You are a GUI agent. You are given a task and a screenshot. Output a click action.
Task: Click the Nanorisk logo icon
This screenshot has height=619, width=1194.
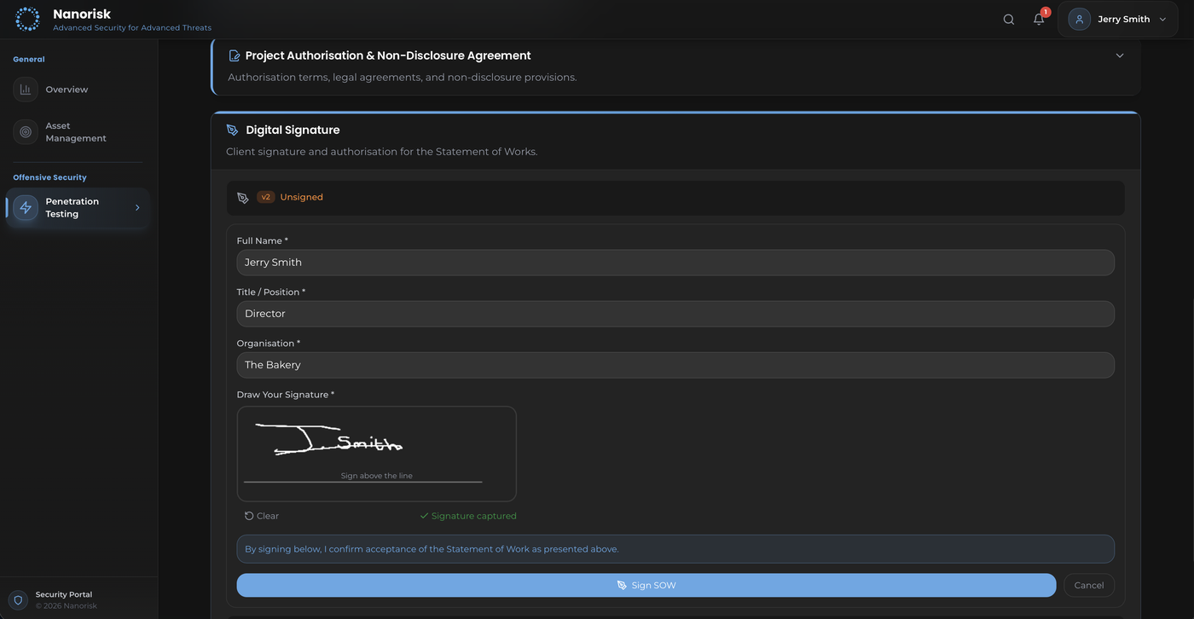click(x=26, y=18)
